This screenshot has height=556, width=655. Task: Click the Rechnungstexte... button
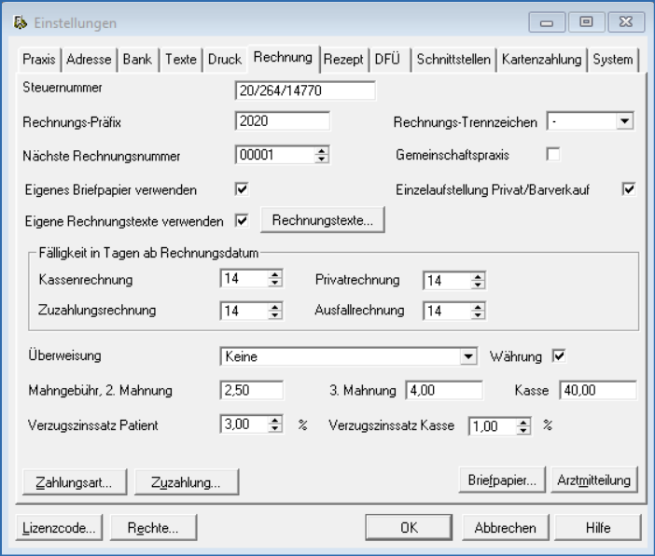322,221
